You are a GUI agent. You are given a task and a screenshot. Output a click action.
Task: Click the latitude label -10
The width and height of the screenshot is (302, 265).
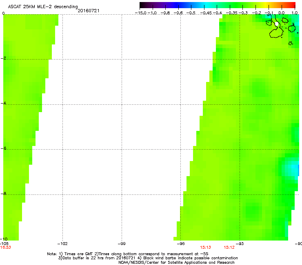4,239
